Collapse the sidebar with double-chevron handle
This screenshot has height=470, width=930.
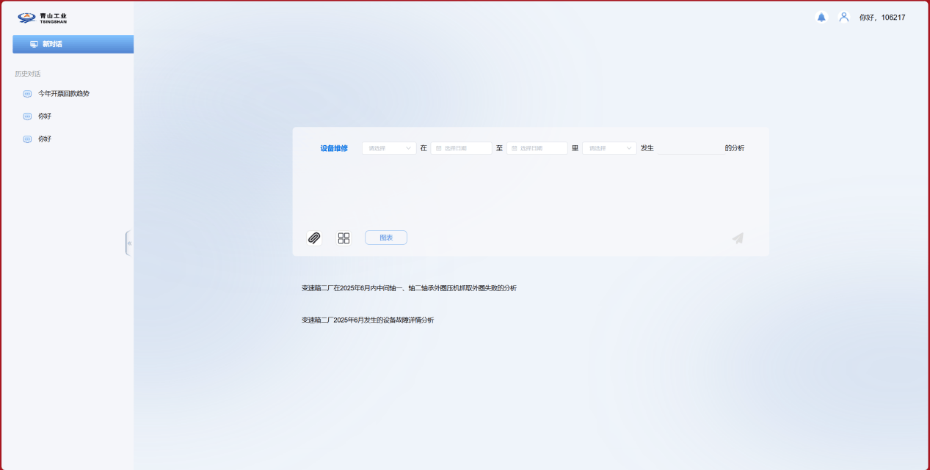coord(129,243)
